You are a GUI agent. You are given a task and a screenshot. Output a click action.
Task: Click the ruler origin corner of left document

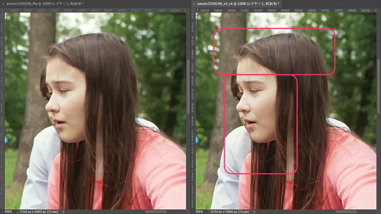tap(2, 10)
